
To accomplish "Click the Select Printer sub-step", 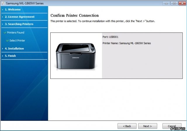I will click(x=17, y=41).
